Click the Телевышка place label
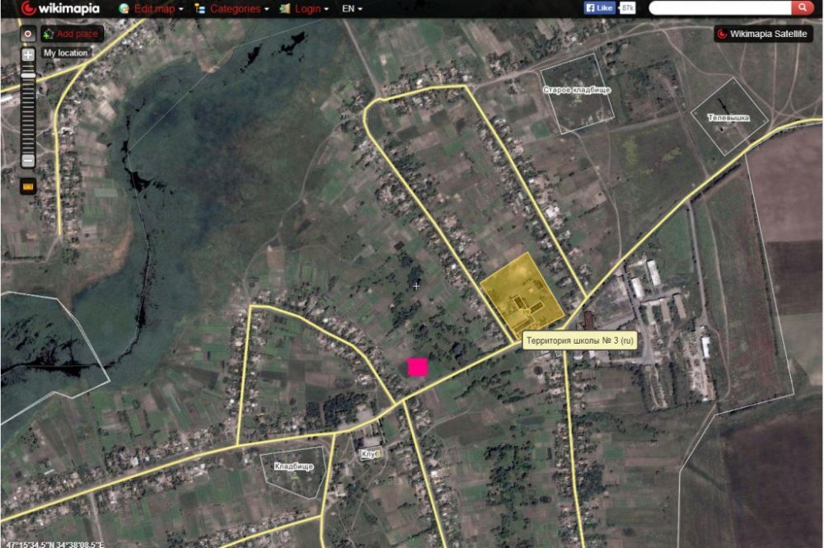The image size is (824, 548). tap(728, 118)
